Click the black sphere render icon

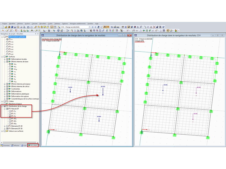point(157,27)
